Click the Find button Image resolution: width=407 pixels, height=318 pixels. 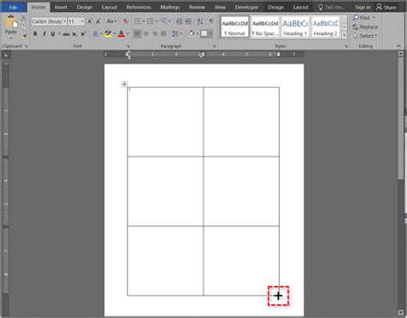pos(361,18)
